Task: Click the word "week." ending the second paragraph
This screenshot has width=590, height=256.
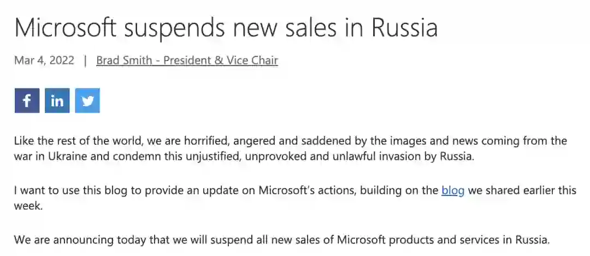Action: tap(28, 207)
